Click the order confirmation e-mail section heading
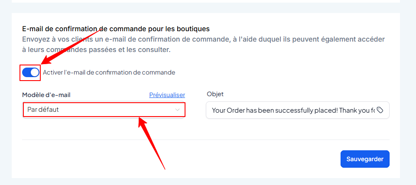This screenshot has width=416, height=185. 116,29
